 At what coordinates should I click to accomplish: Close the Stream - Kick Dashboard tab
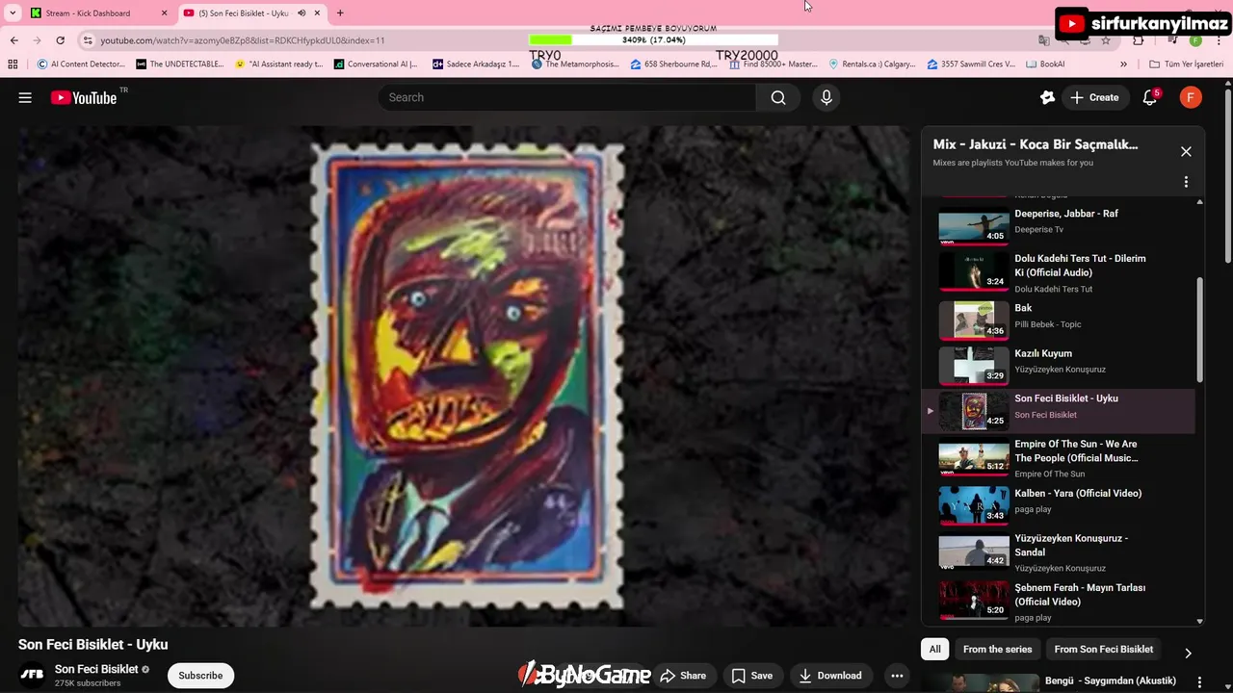coord(164,13)
